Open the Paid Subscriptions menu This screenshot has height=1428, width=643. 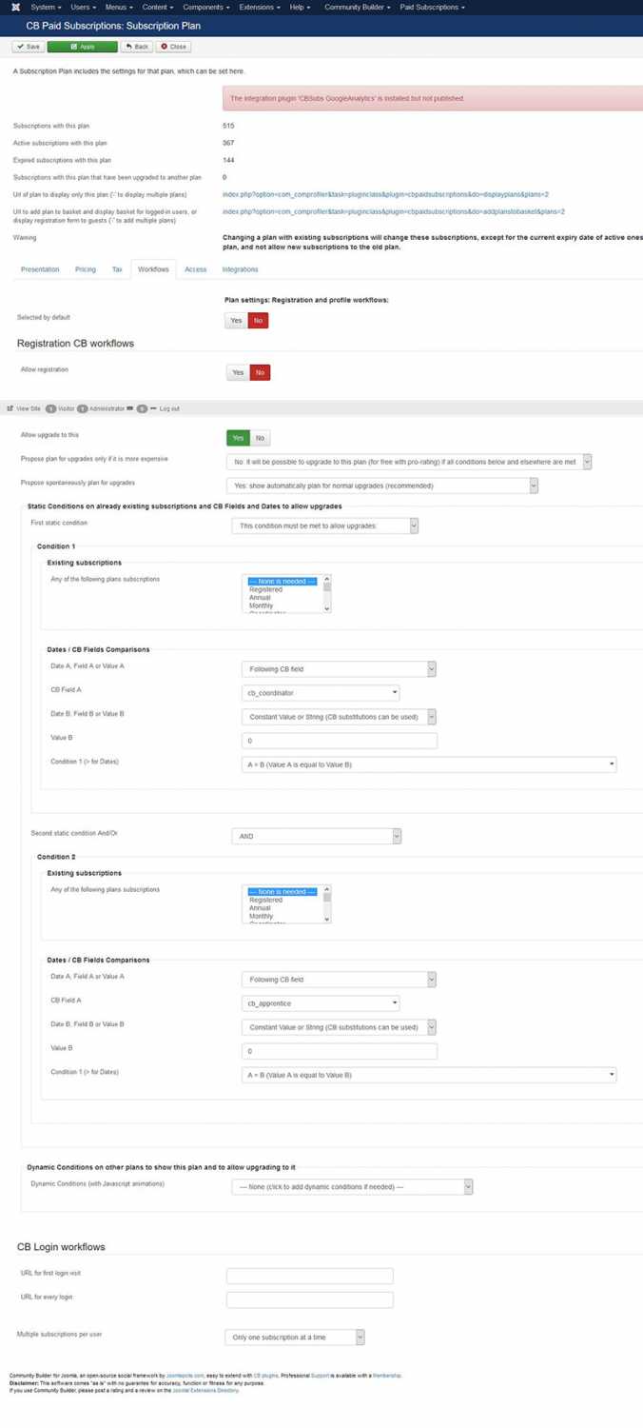coord(432,7)
